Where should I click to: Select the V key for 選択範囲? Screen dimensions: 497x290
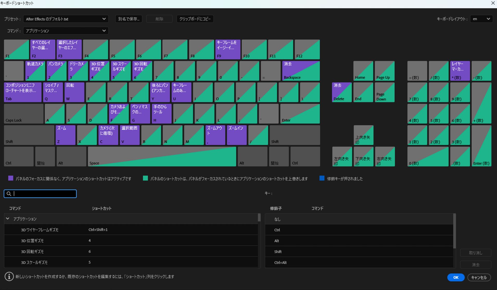tap(129, 135)
